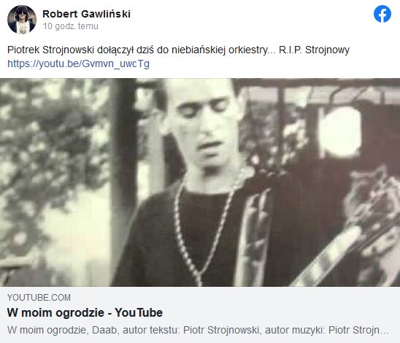
Task: Follow the youtu.be/Gvmvn_uwcTg link
Action: pyautogui.click(x=78, y=63)
